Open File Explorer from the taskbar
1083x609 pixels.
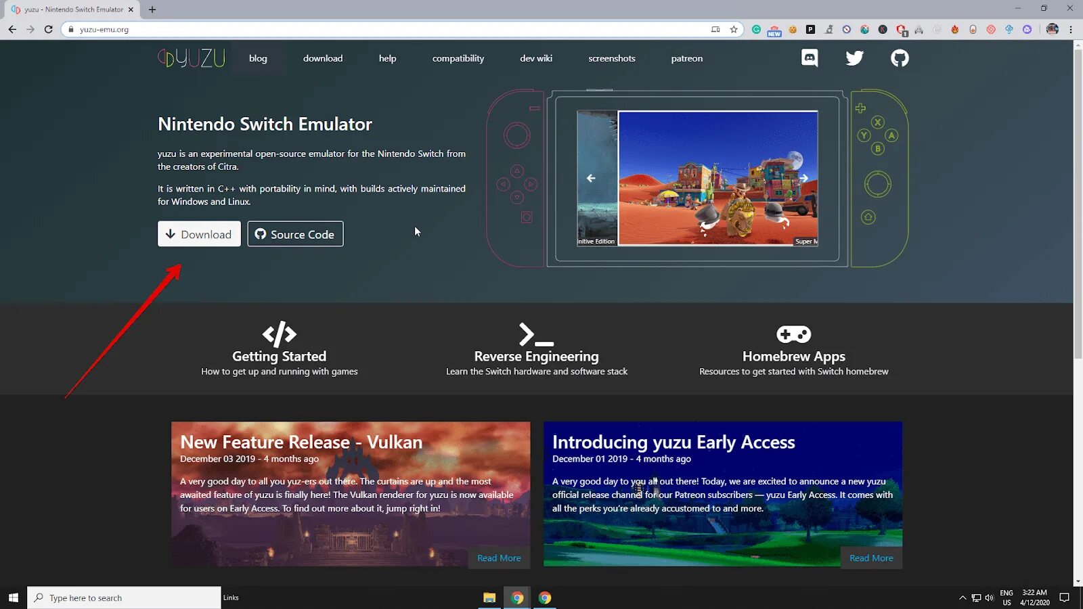click(489, 597)
